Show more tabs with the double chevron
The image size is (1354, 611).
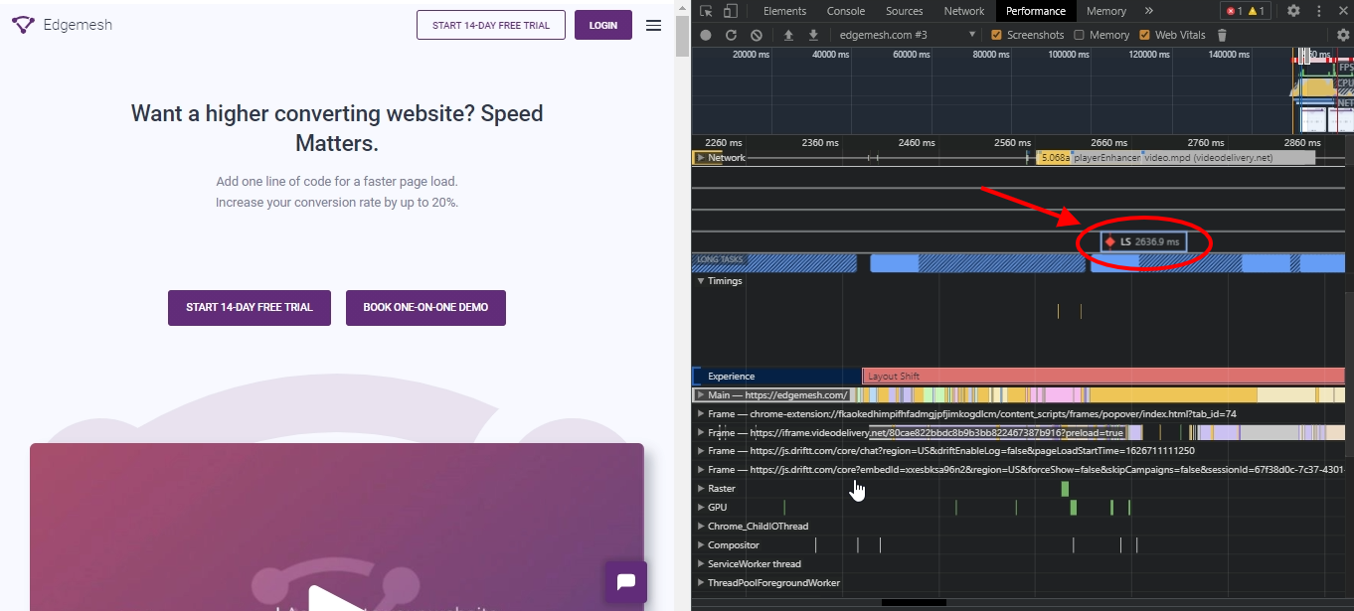(x=1149, y=11)
